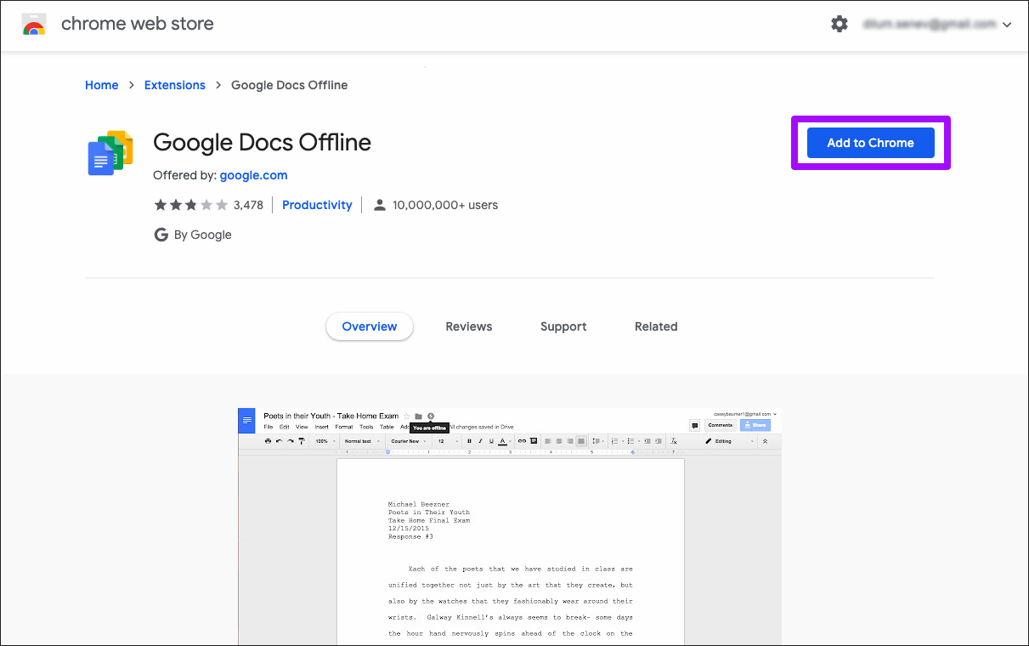Open the font size dropdown
The image size is (1029, 646).
(x=441, y=440)
